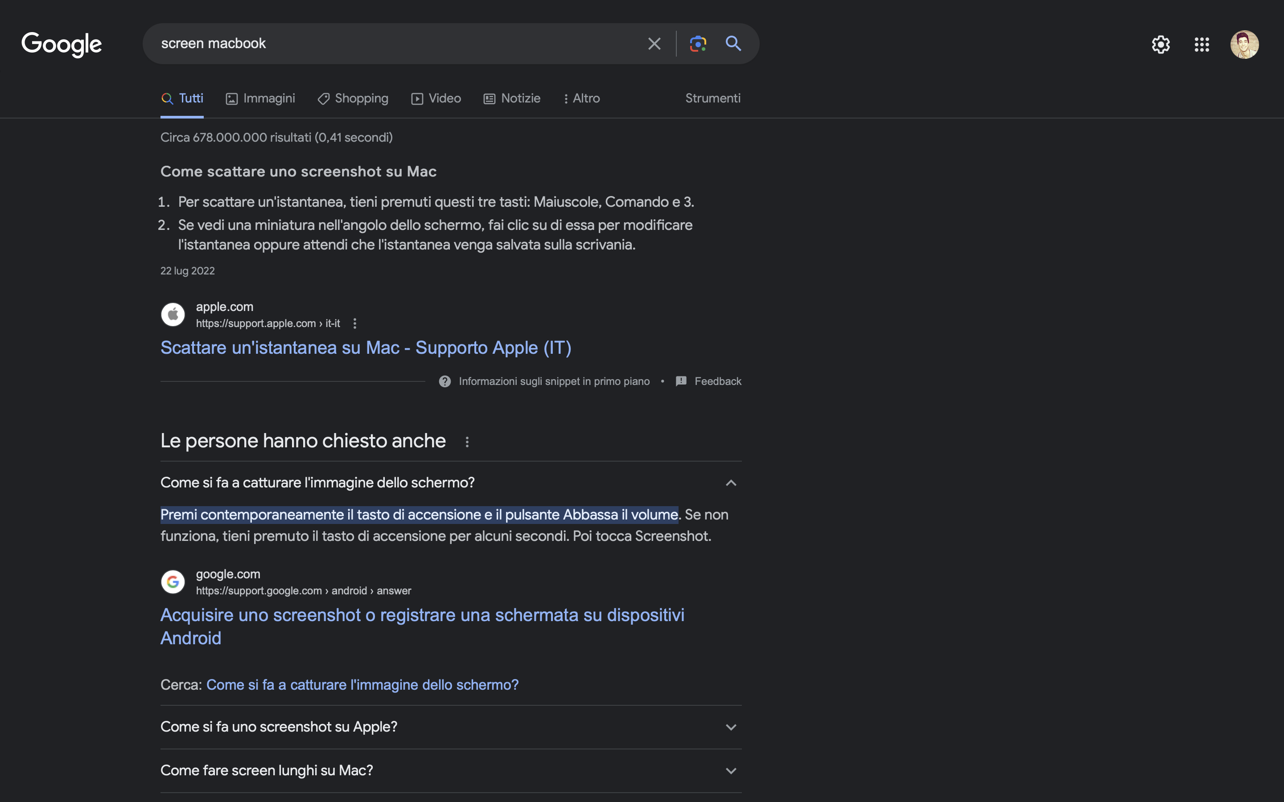Viewport: 1284px width, 802px height.
Task: Click the google.com site name
Action: 228,574
